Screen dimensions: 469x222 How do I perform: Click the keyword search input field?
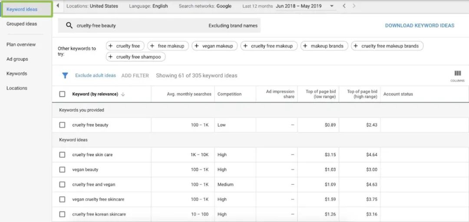coord(139,26)
